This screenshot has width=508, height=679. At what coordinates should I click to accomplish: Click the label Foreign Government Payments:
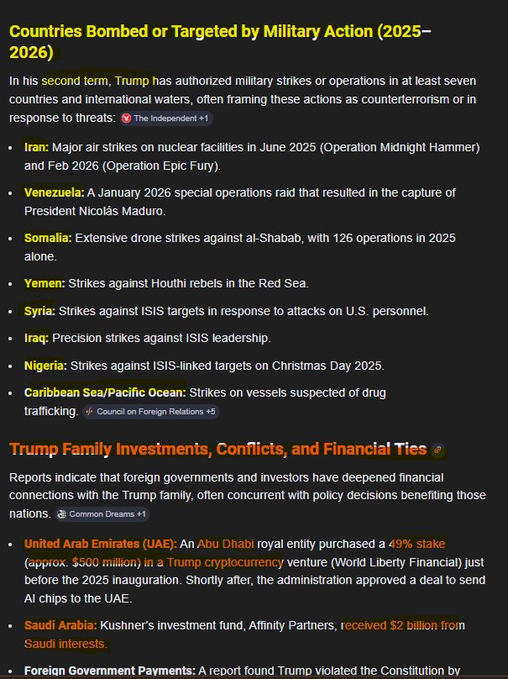[110, 671]
